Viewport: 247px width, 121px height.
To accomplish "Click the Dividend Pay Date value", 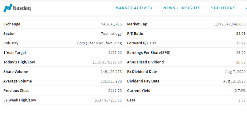I will coord(234,81).
